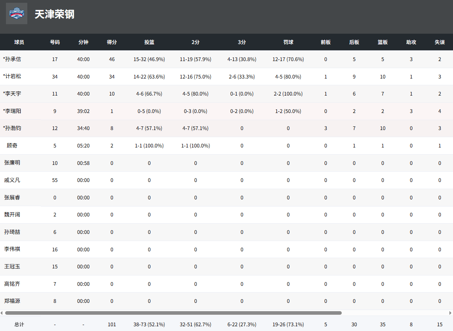
Task: Click free throw cell 12-17 (70.6%)
Action: [x=288, y=59]
